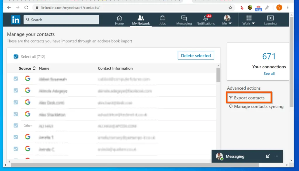Sort contacts by Source
Viewport: 299px width, 171px height.
27,68
